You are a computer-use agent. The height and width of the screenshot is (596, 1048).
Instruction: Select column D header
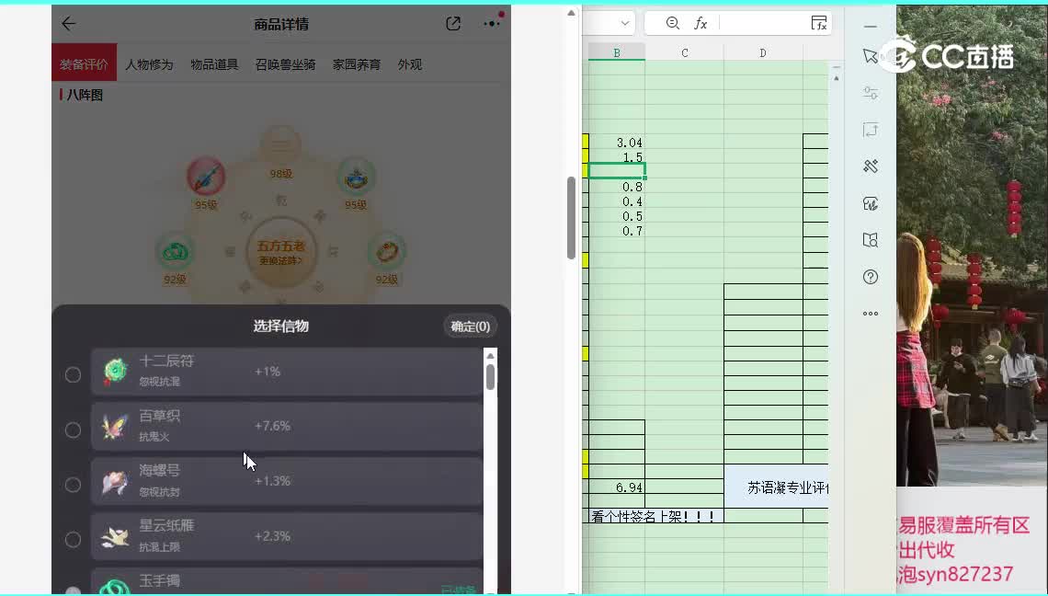[x=763, y=52]
